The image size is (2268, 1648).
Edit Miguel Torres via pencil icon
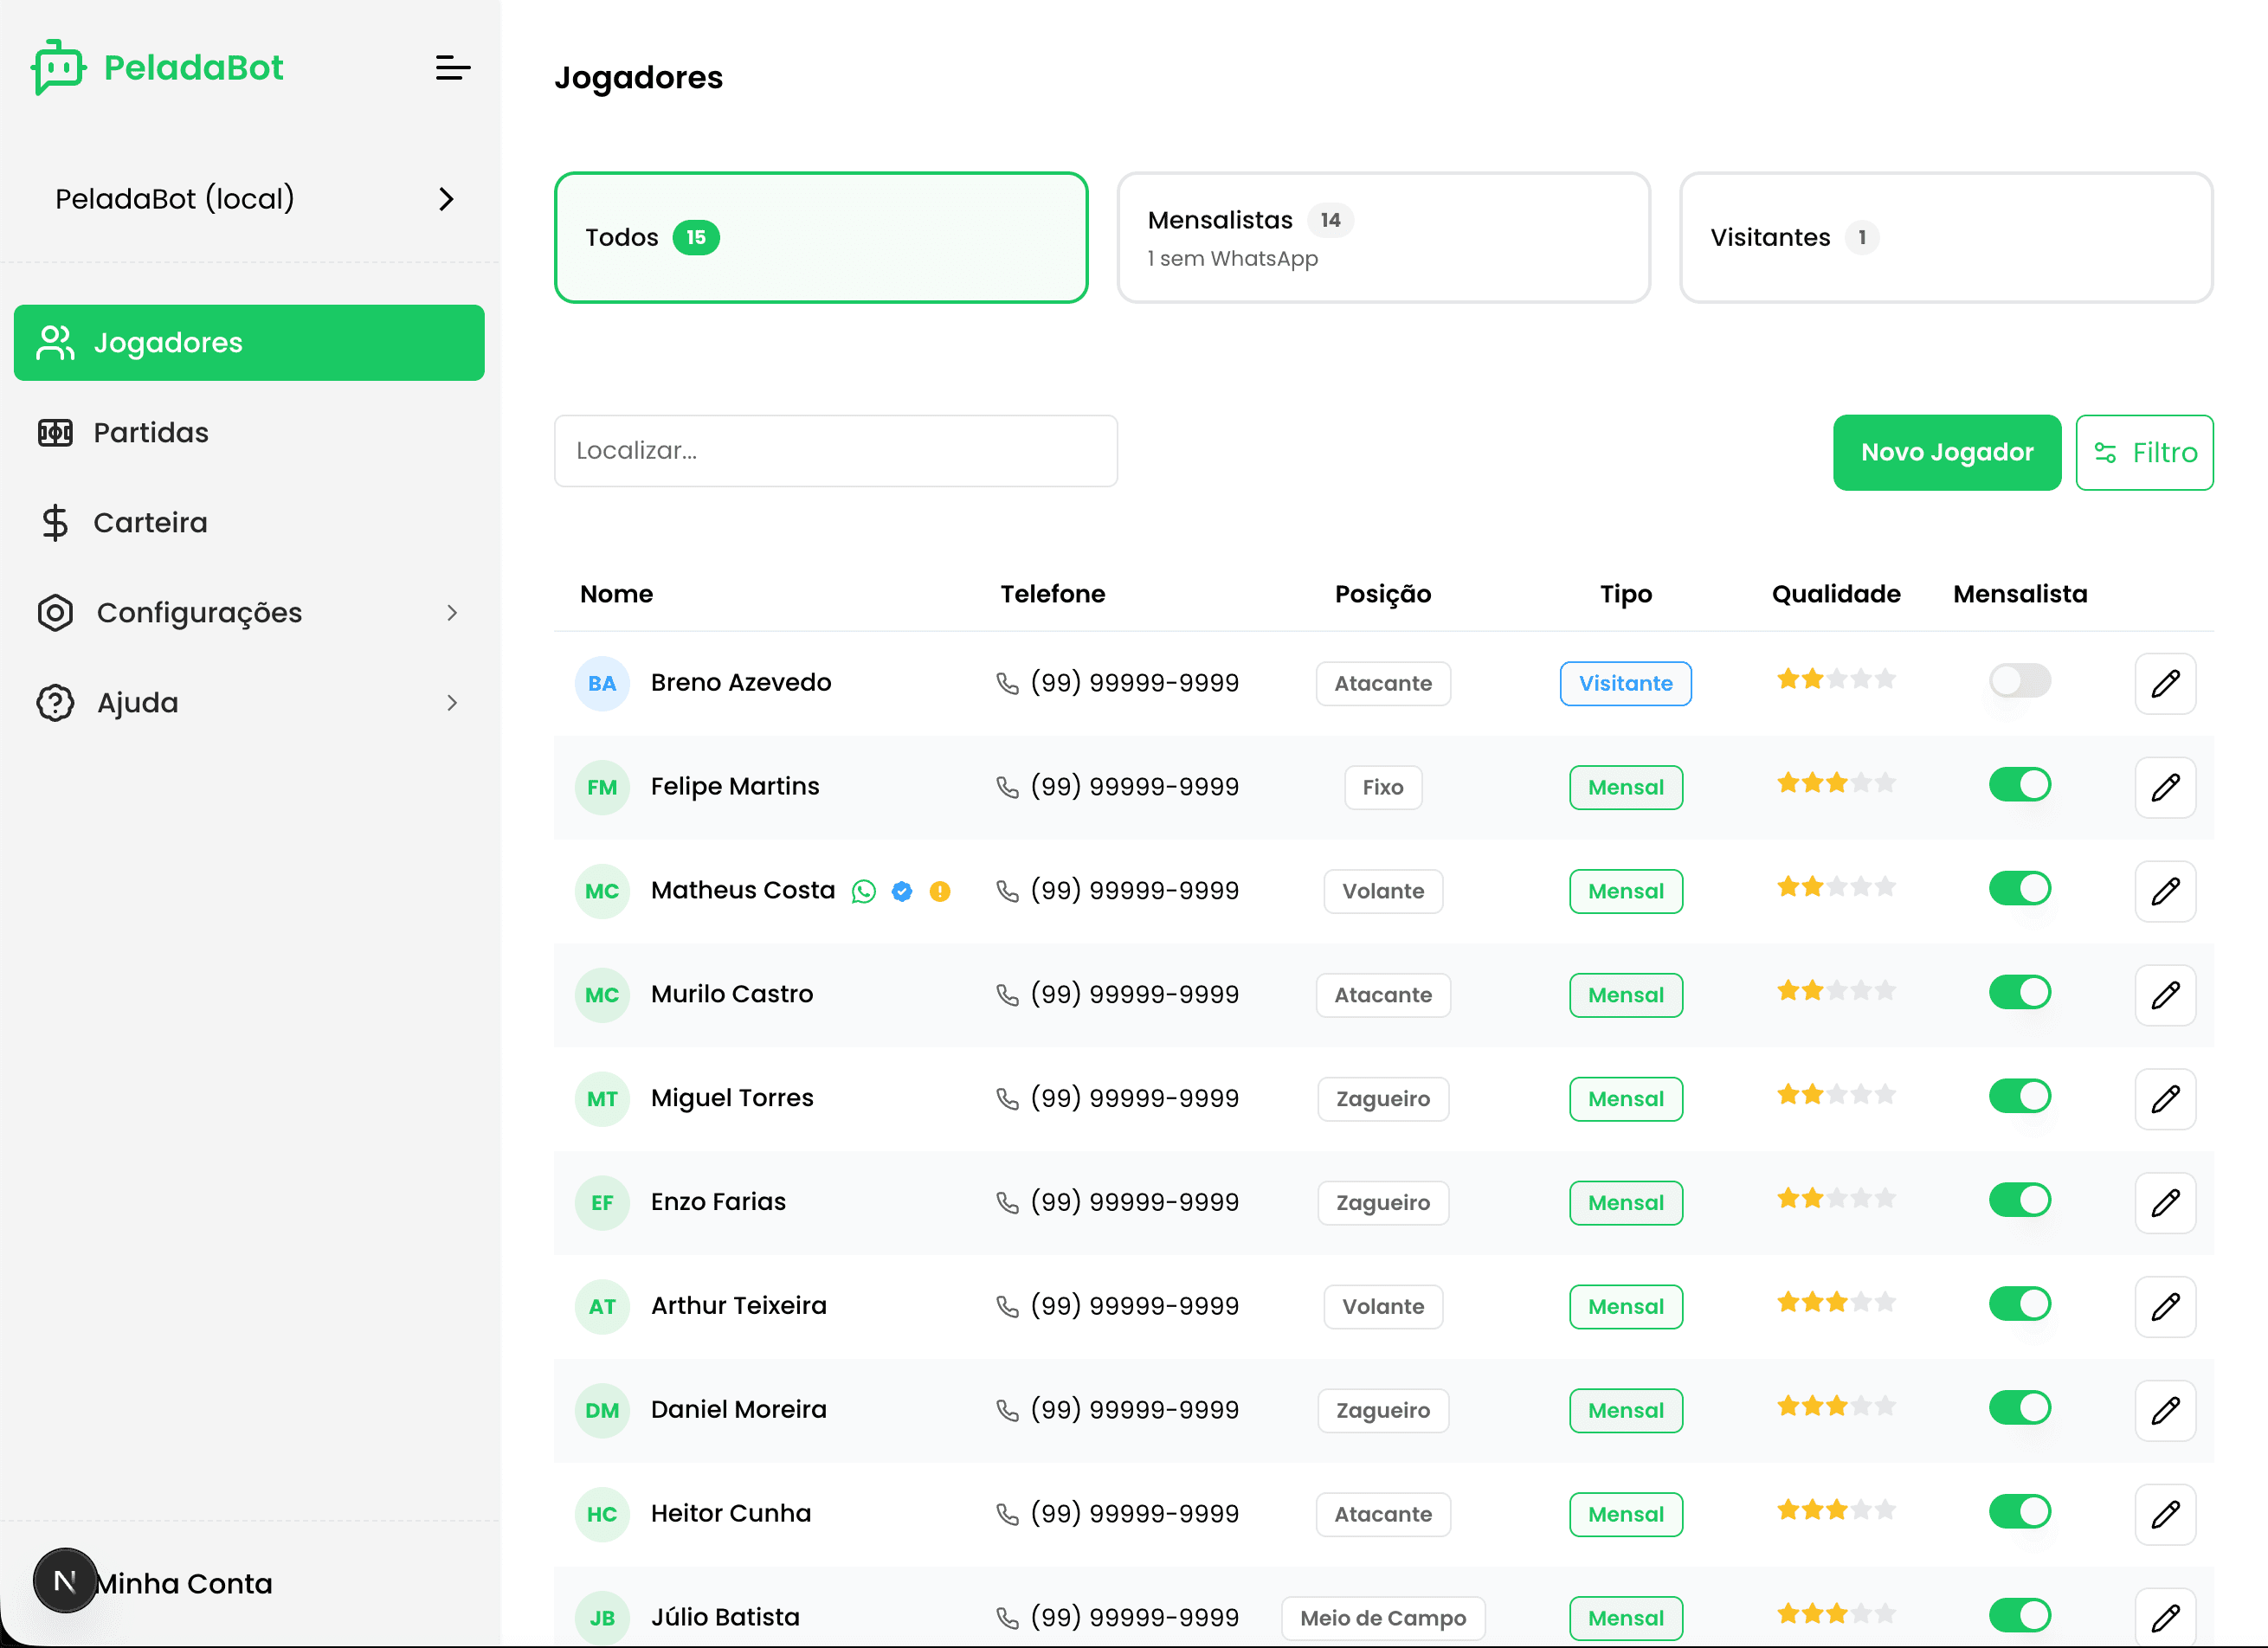[x=2165, y=1100]
